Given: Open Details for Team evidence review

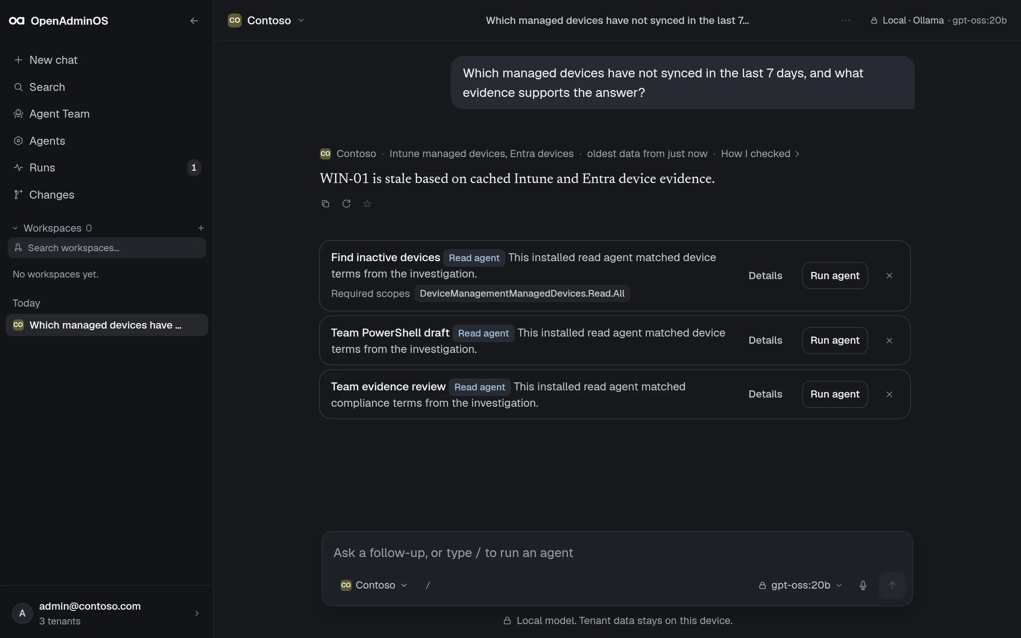Looking at the screenshot, I should tap(765, 394).
